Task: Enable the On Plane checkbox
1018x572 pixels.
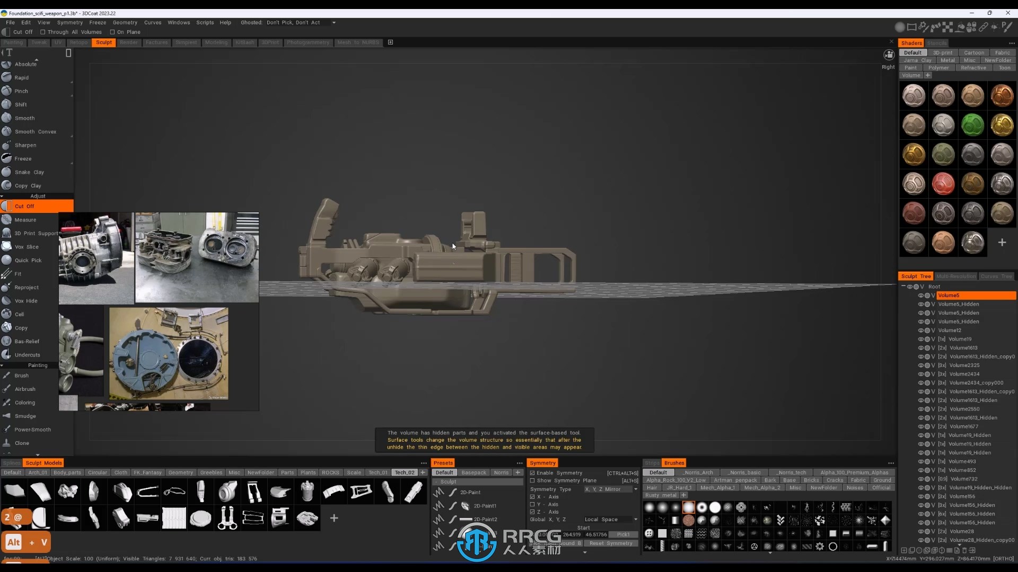Action: tap(112, 32)
